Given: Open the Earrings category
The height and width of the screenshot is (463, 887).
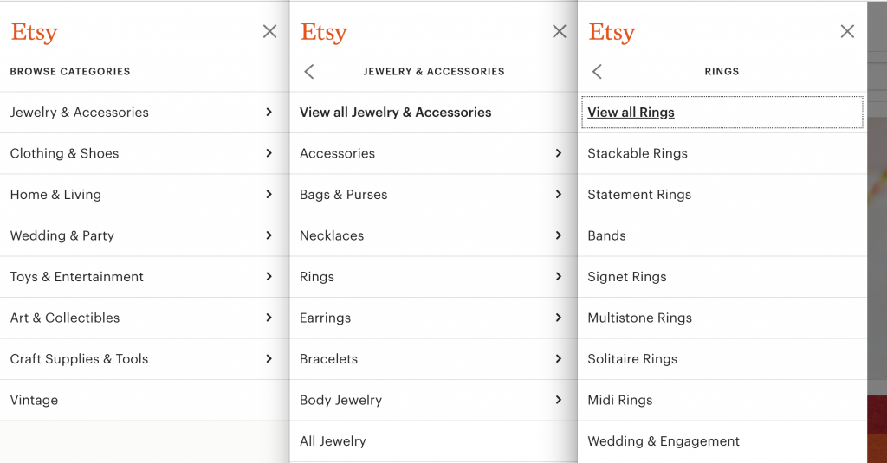Looking at the screenshot, I should tap(325, 318).
